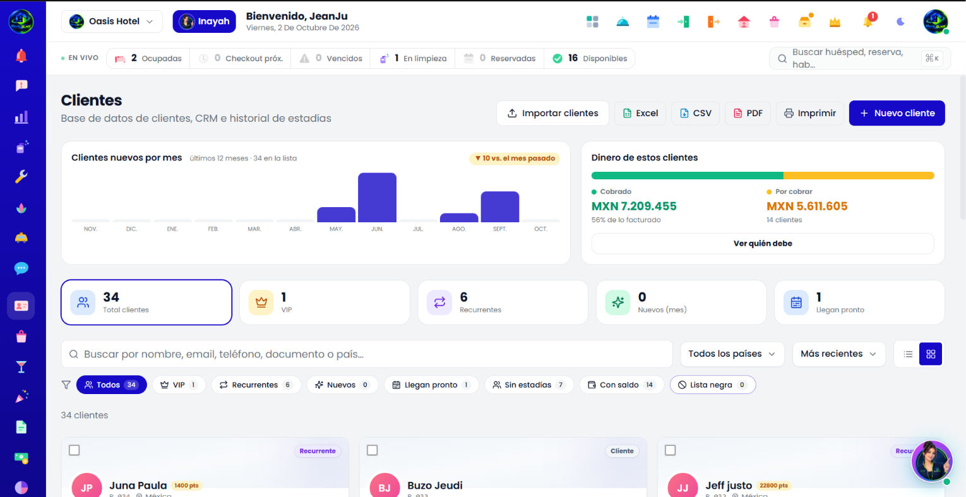Filter clients by Recurrentes chip
The height and width of the screenshot is (497, 966).
[256, 385]
